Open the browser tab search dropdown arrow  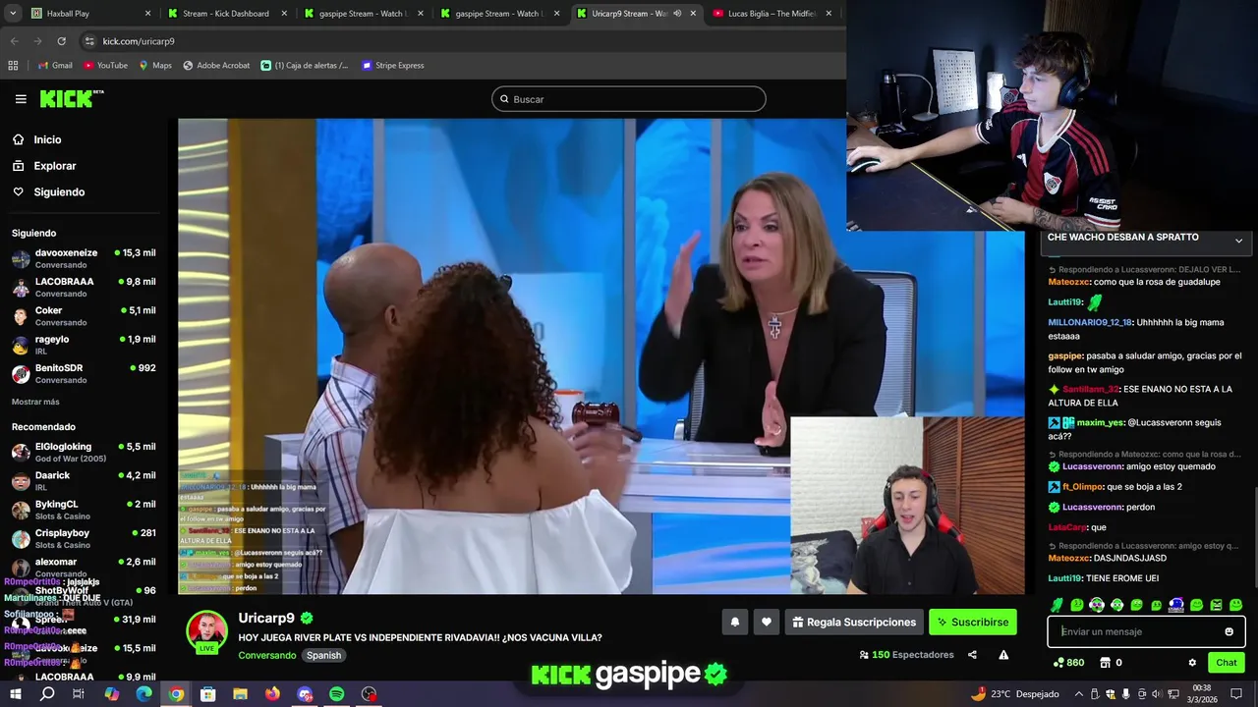click(x=14, y=14)
